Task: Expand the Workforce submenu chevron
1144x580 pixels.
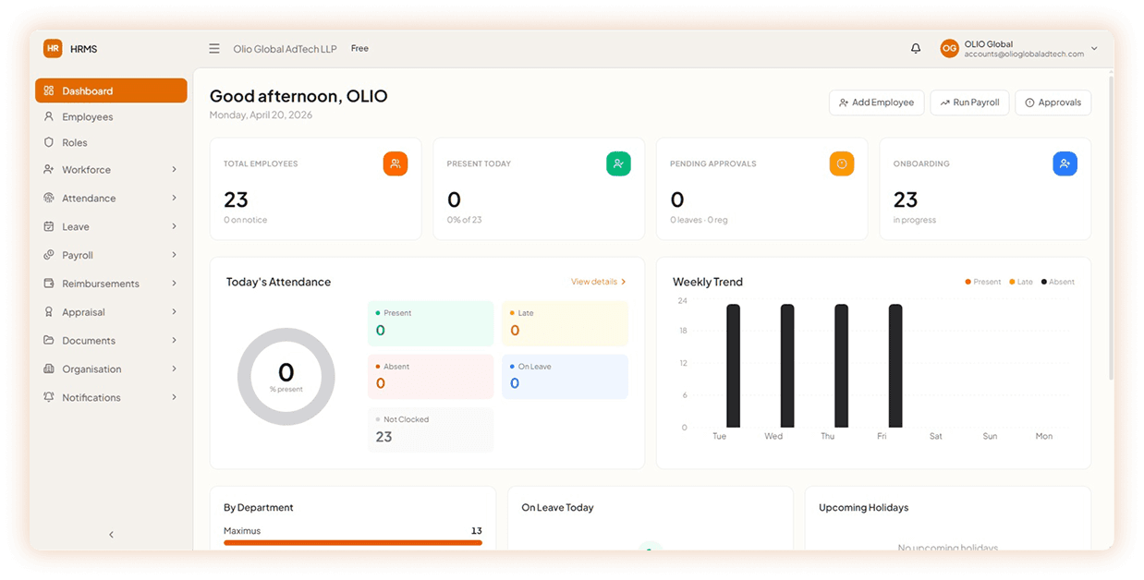Action: coord(174,170)
